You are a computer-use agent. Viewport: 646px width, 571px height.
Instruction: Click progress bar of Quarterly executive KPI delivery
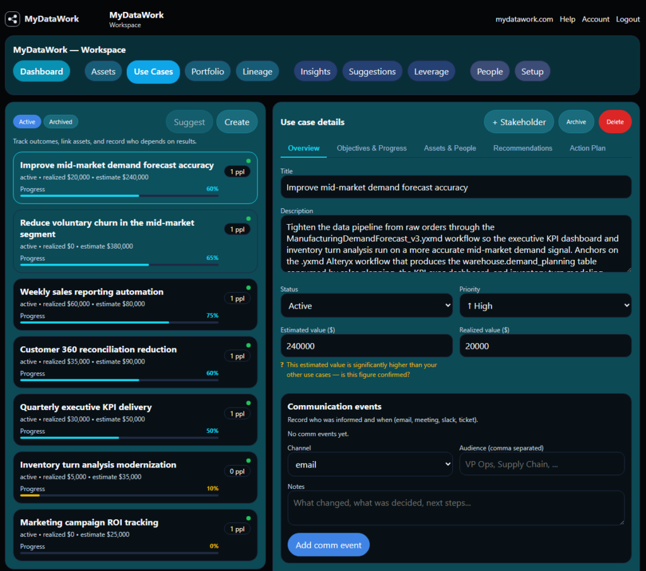click(x=119, y=437)
